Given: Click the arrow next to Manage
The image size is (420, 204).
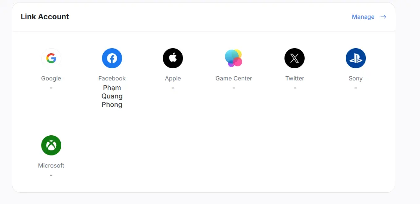Looking at the screenshot, I should [383, 17].
